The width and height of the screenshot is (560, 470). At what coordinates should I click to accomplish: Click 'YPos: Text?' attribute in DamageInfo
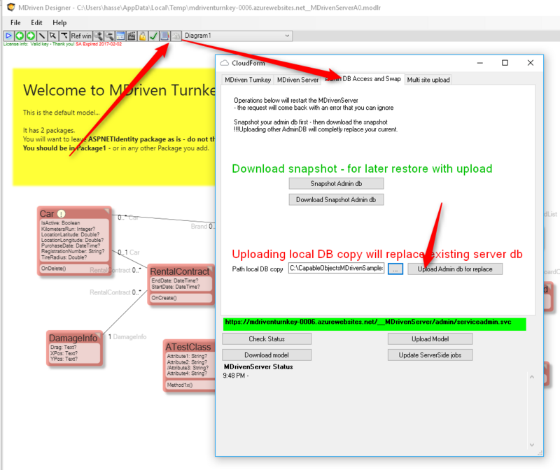tap(64, 359)
